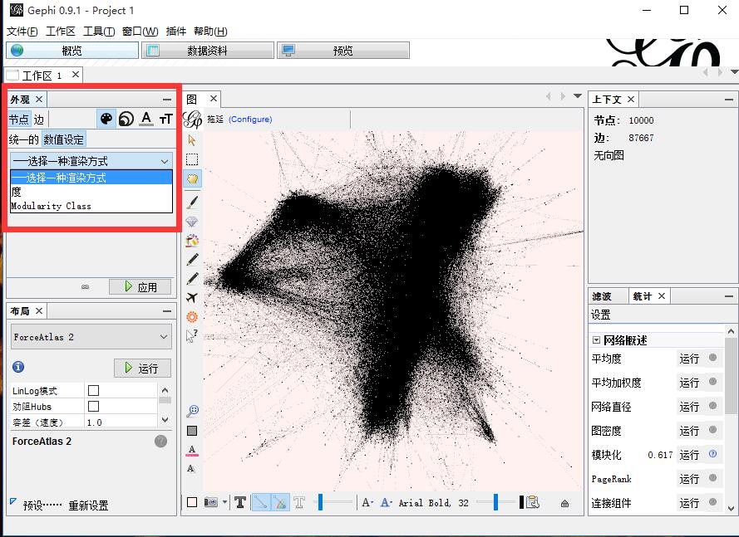Click the Configure link
The height and width of the screenshot is (537, 739).
[250, 119]
